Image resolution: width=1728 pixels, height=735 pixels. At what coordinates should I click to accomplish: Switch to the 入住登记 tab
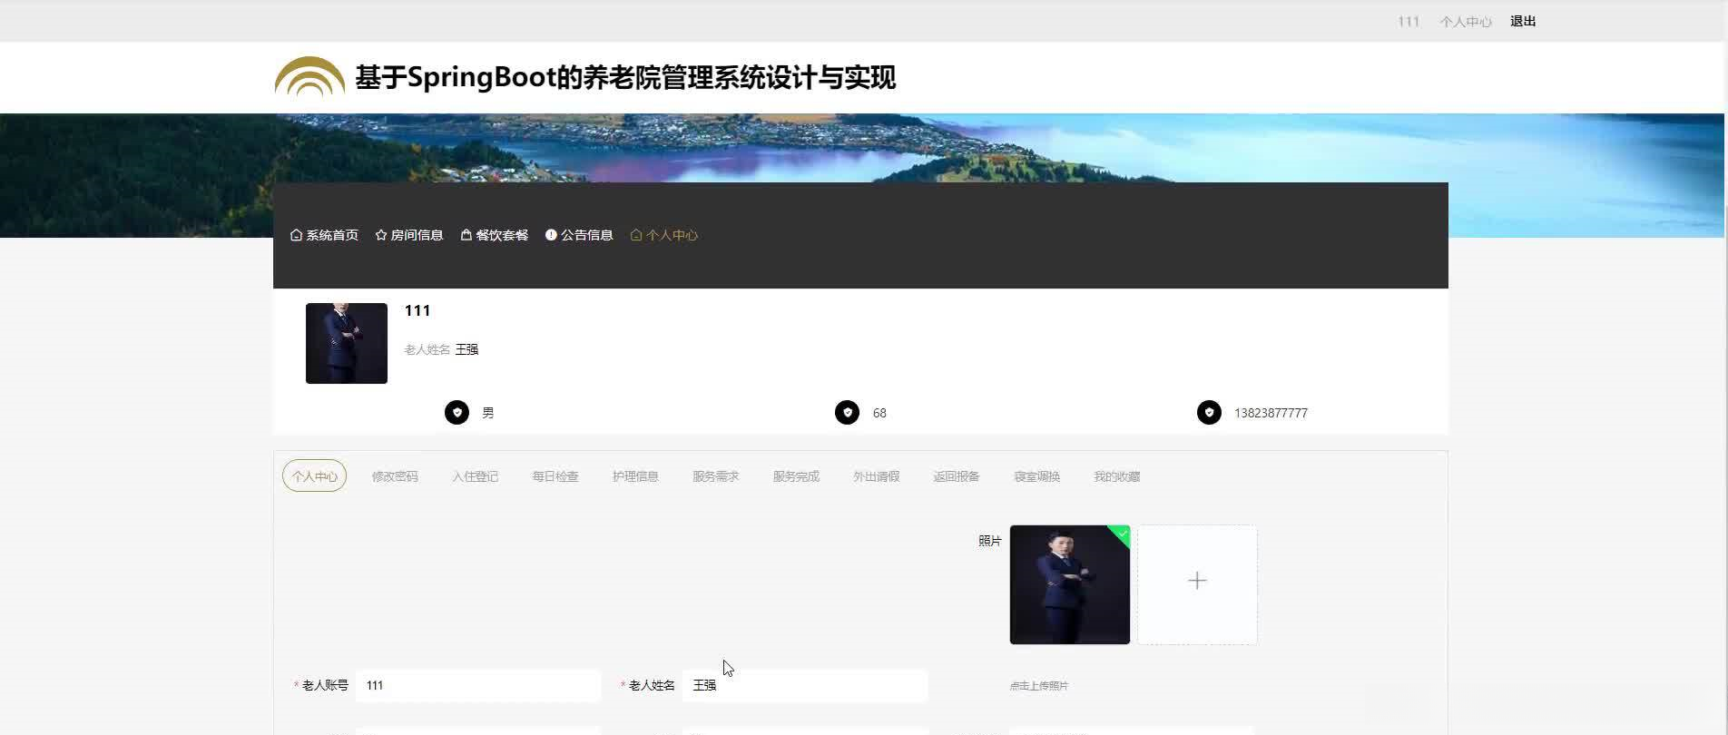(x=475, y=476)
